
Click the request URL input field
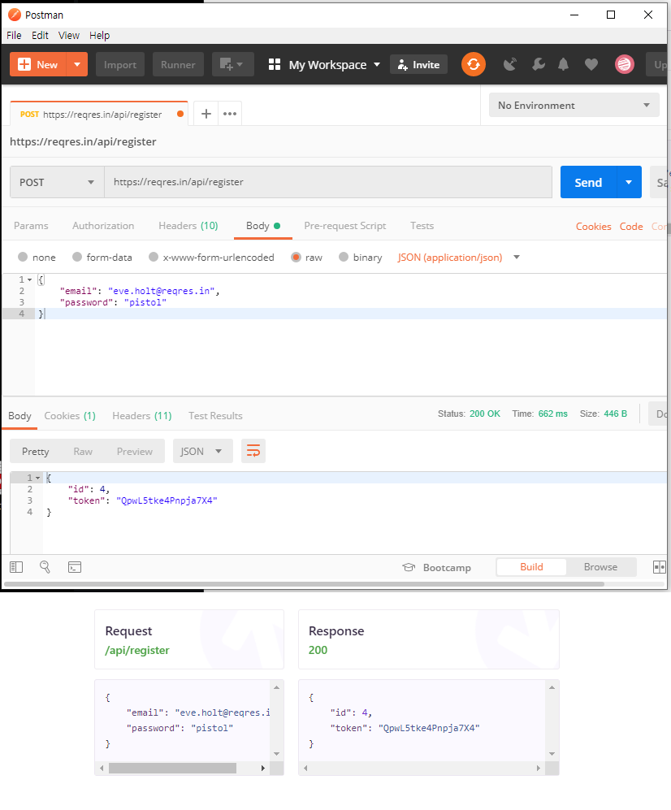(x=328, y=182)
